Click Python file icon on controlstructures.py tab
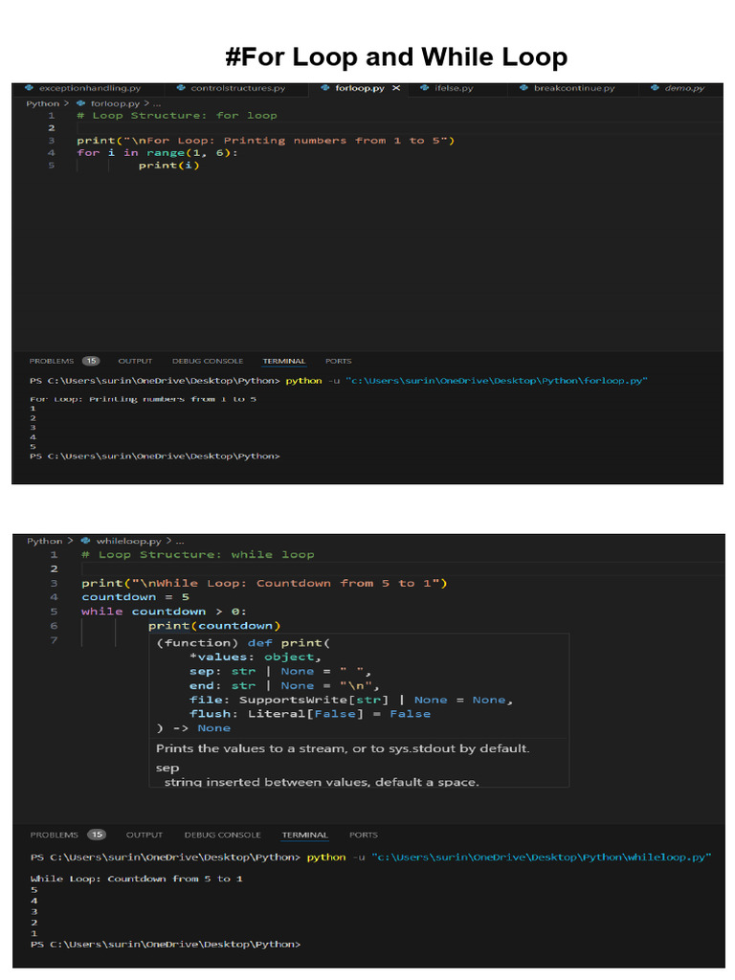 [x=181, y=88]
